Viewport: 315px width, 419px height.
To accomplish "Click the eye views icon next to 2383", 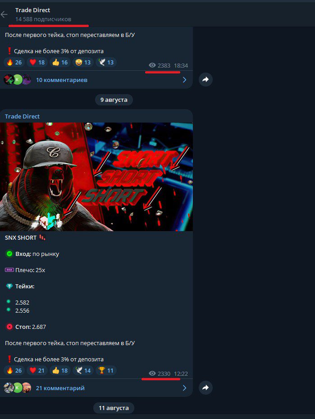I will (152, 65).
